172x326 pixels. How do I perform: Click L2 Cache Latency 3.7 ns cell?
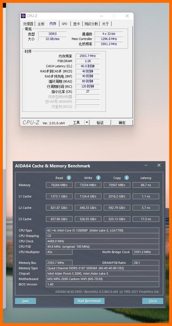click(146, 207)
